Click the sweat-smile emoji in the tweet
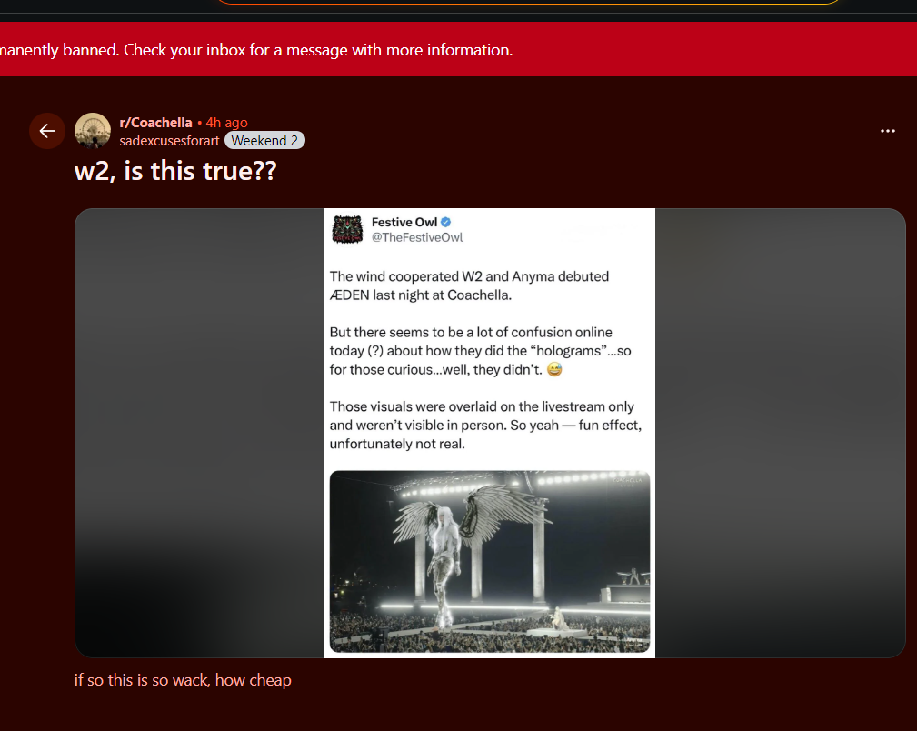This screenshot has width=917, height=731. (x=554, y=369)
